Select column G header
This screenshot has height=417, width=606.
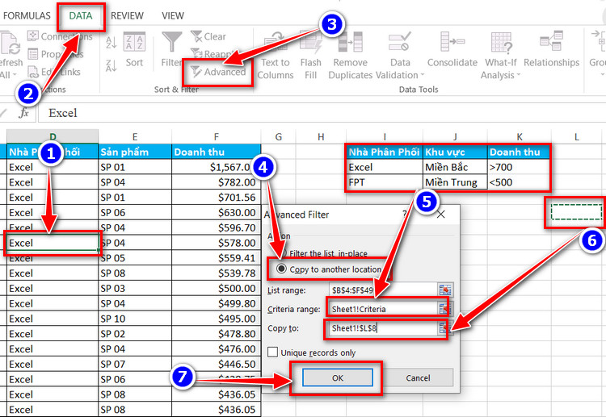pos(278,136)
